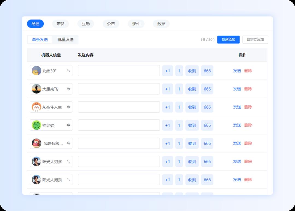Click the 自定义添加 button

pyautogui.click(x=255, y=40)
